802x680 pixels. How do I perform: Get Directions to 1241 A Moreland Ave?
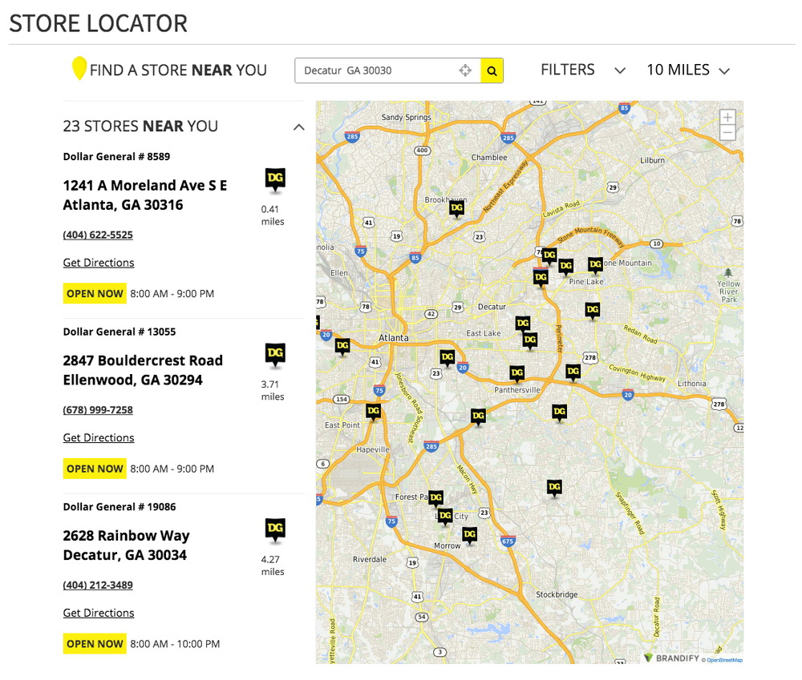pyautogui.click(x=99, y=263)
